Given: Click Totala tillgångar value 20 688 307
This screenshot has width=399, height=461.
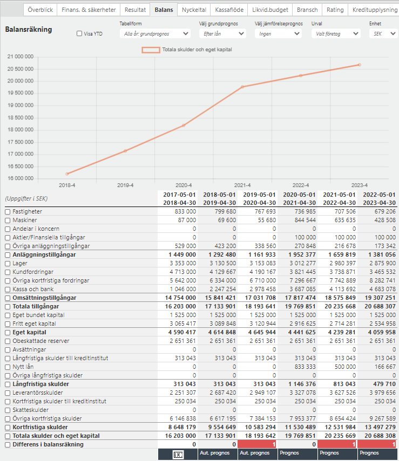Looking at the screenshot, I should click(380, 307).
